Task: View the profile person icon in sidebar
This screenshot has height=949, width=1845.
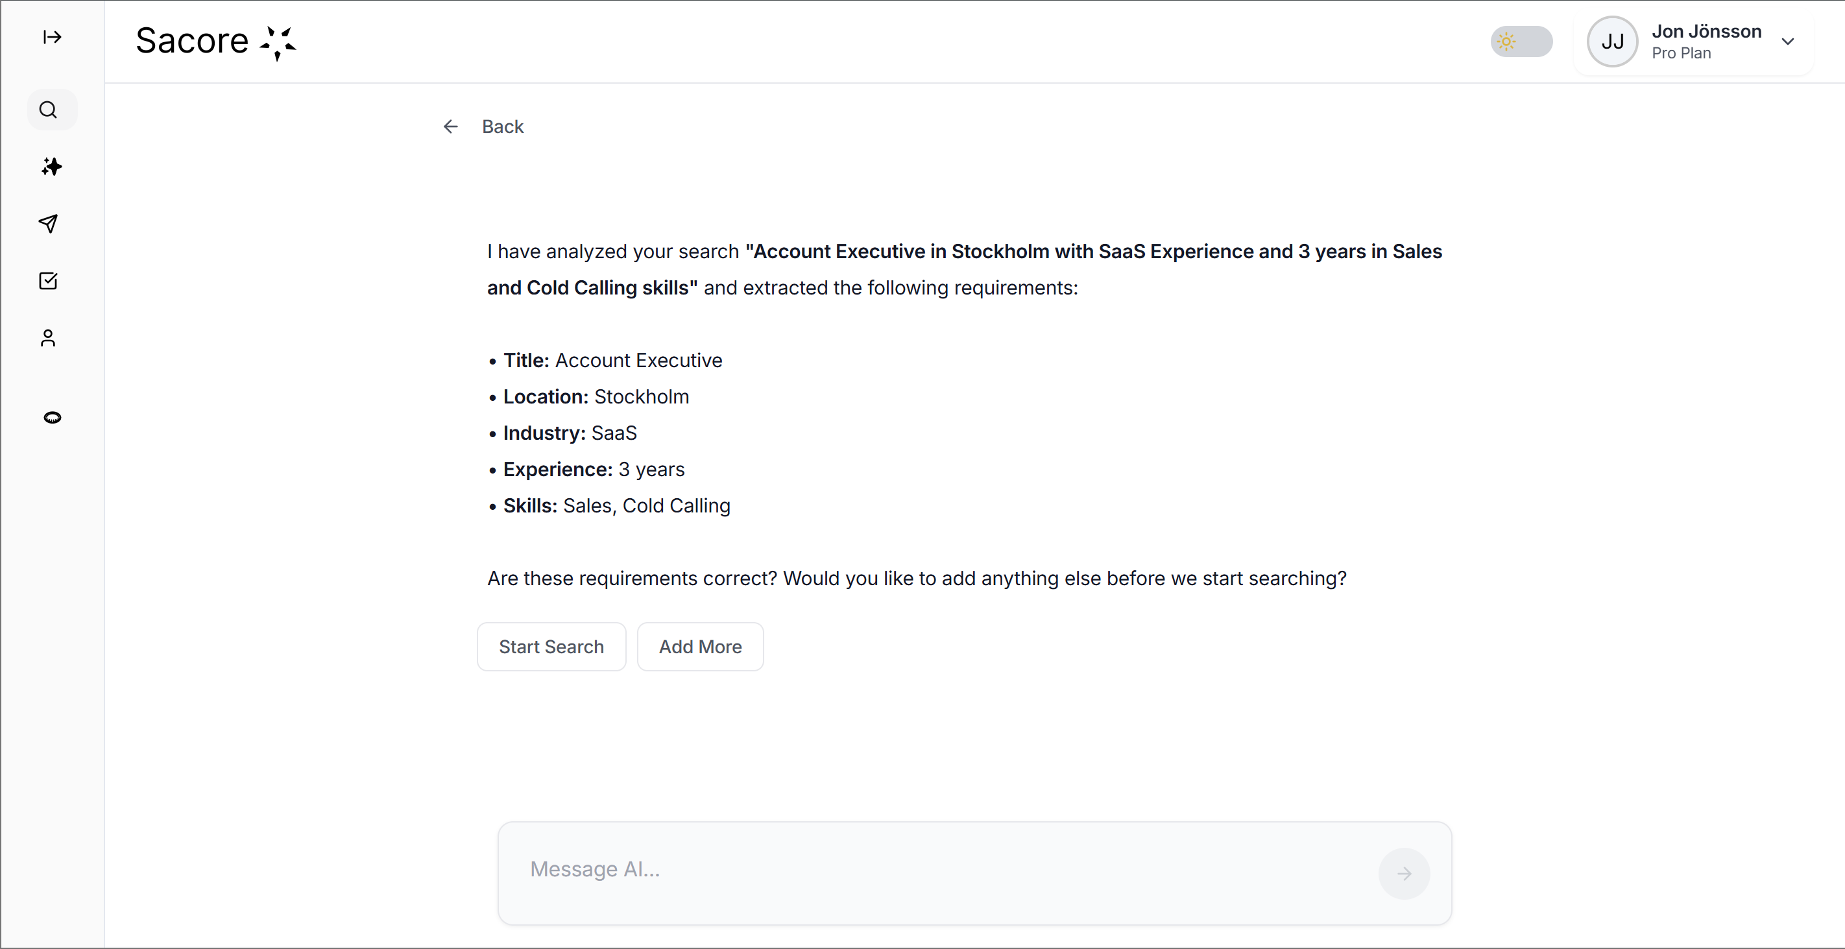Action: [x=48, y=338]
